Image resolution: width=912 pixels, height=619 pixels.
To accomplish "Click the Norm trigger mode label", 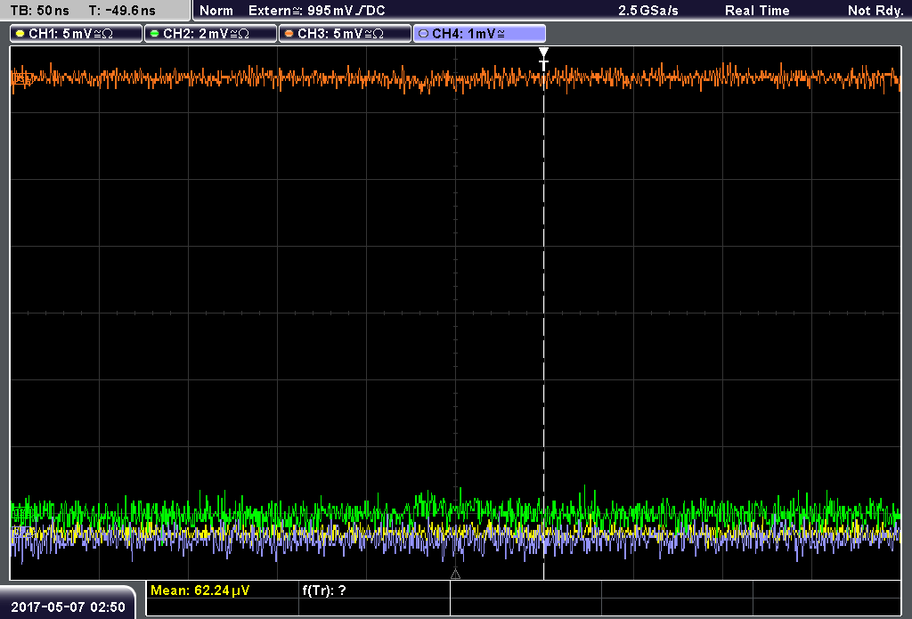I will [x=216, y=11].
